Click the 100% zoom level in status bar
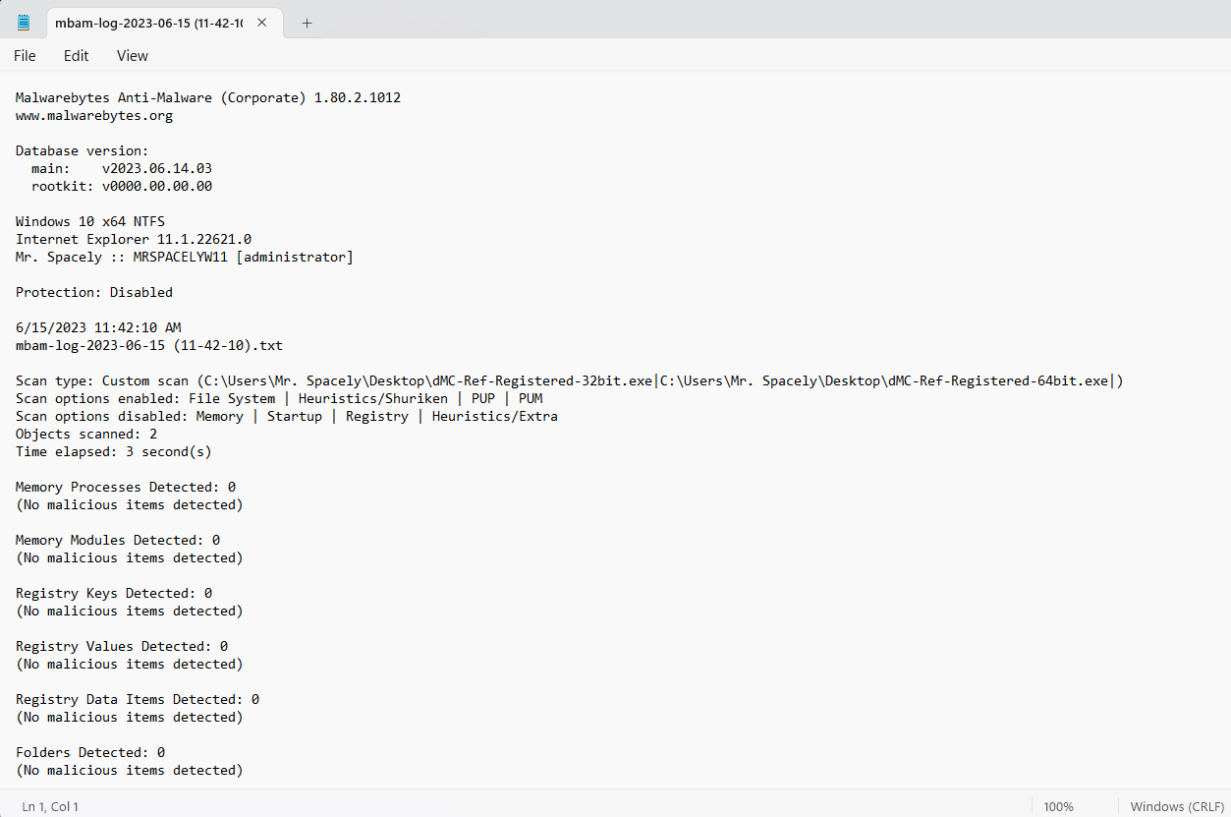The width and height of the screenshot is (1231, 817). tap(1058, 806)
